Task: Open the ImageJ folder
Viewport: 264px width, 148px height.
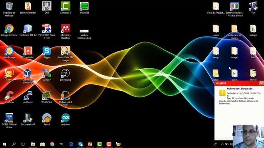Action: tap(234, 53)
